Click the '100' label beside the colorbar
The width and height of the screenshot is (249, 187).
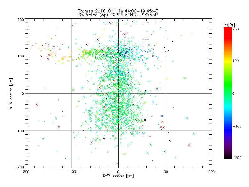point(236,61)
